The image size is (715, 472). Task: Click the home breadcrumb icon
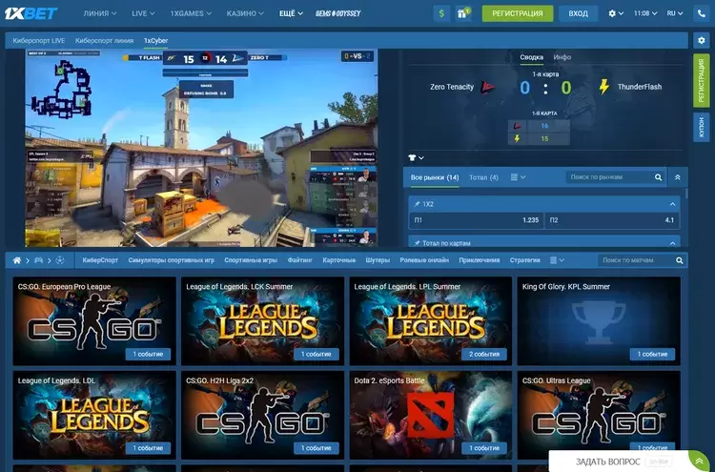click(x=17, y=260)
